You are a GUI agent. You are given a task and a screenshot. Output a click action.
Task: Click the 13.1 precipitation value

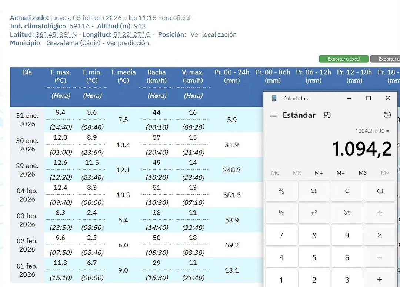tap(232, 270)
